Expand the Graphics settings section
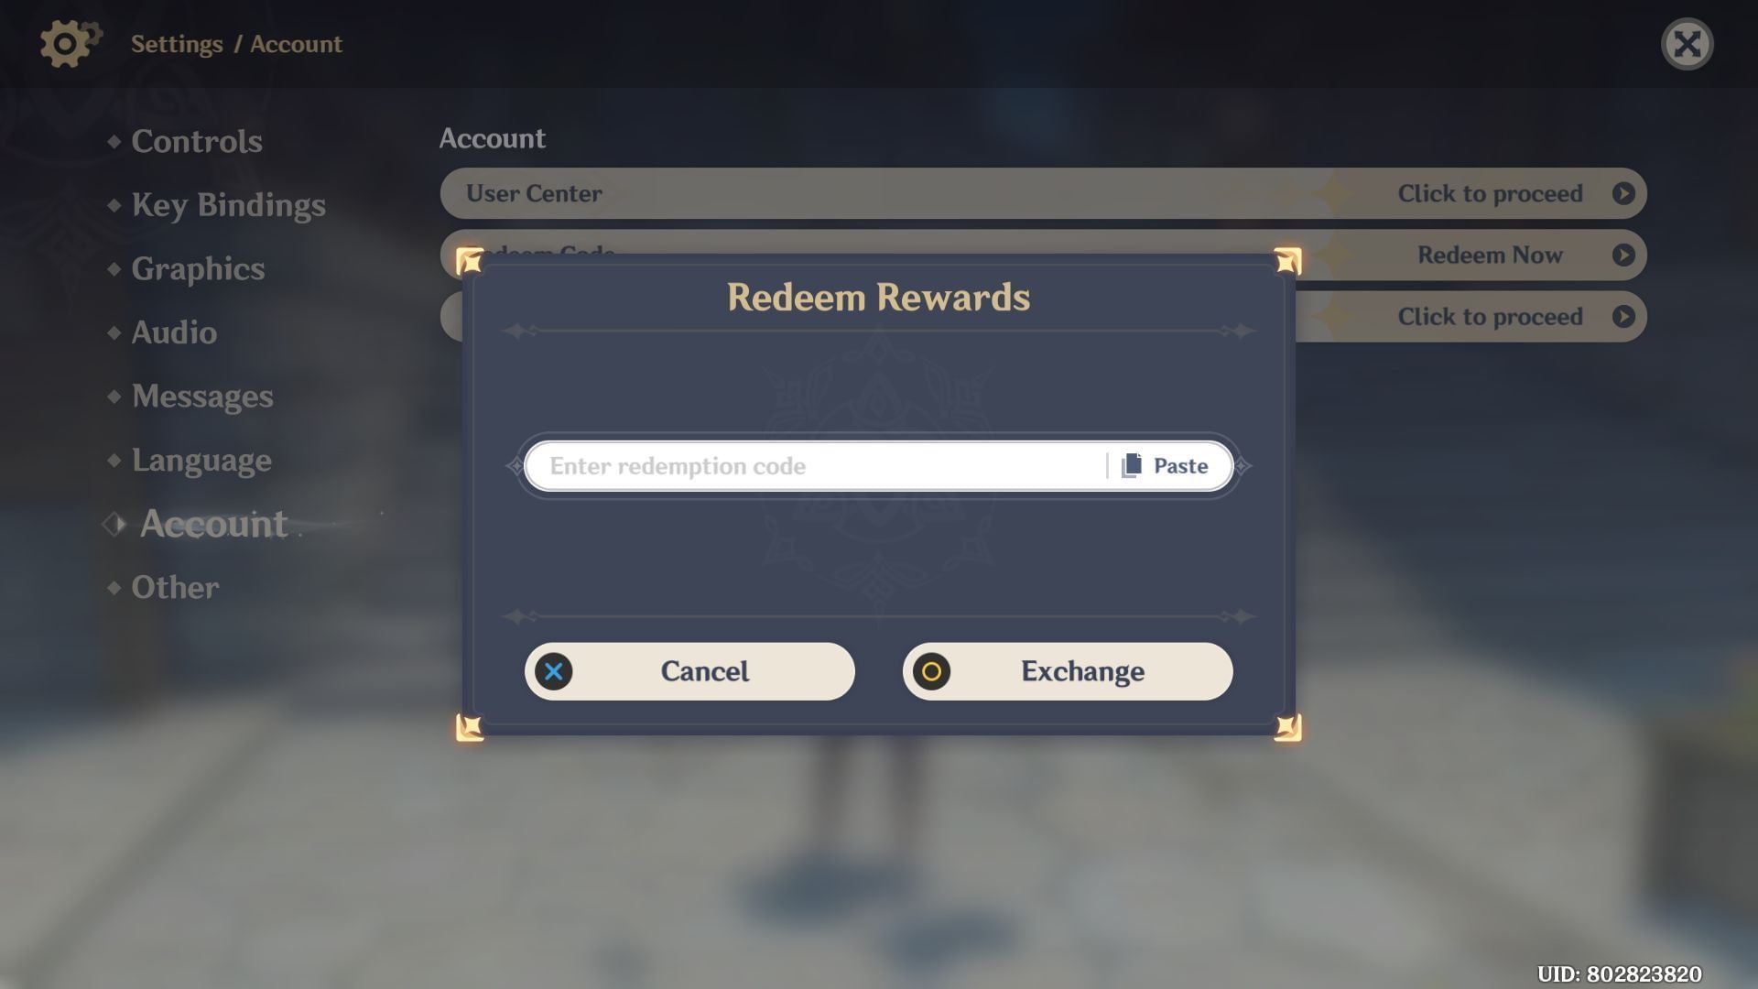1758x989 pixels. pyautogui.click(x=197, y=269)
